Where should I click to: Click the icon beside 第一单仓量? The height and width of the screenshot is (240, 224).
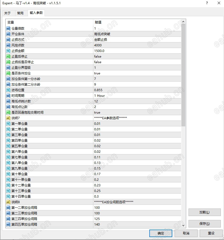coord(8,124)
